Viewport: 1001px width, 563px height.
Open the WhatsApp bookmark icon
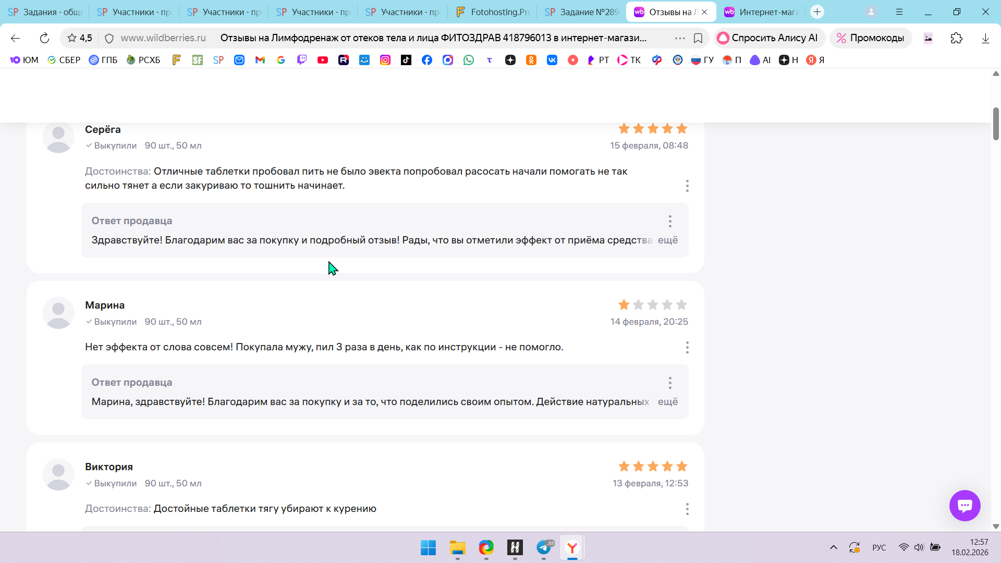pyautogui.click(x=469, y=60)
